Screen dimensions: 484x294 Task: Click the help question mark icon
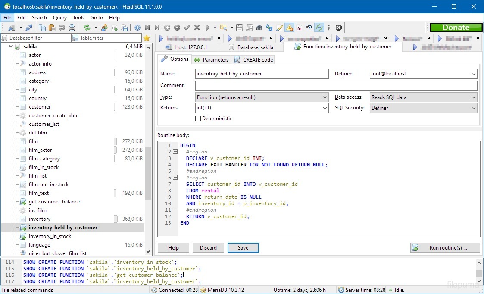[x=137, y=28]
